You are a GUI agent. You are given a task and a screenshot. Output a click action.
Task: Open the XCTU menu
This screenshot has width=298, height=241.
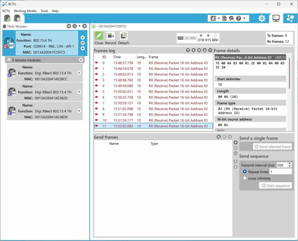pos(6,11)
